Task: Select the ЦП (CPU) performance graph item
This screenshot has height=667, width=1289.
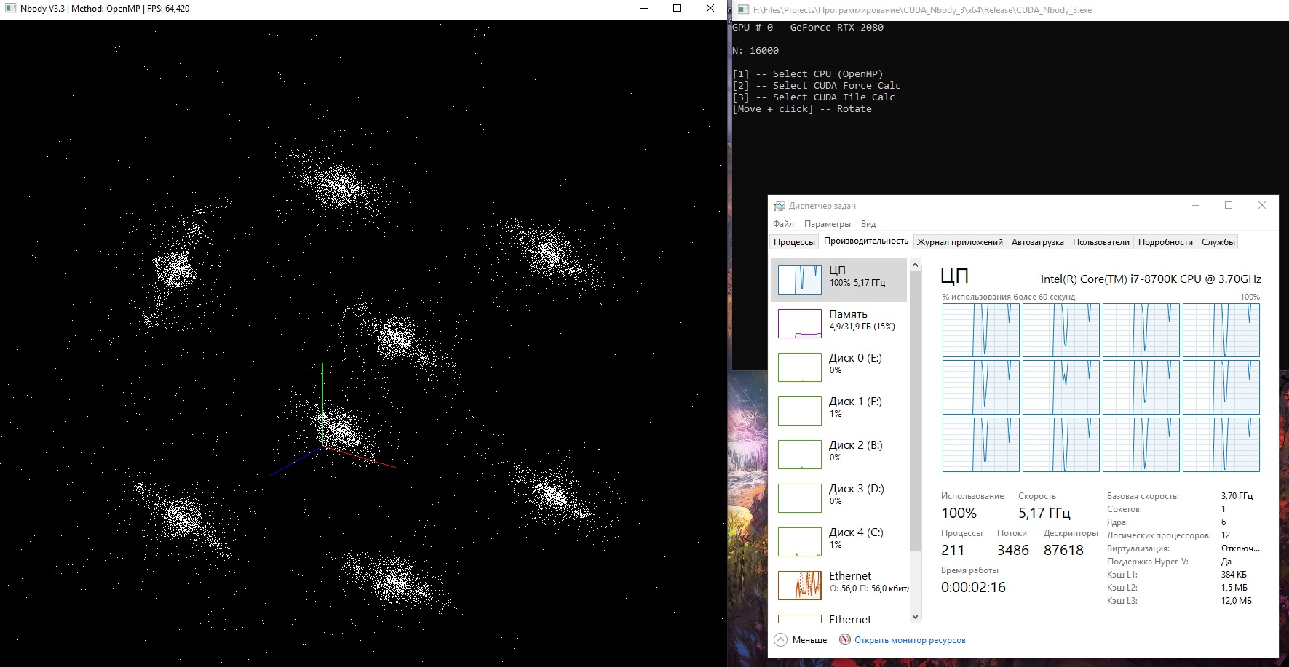Action: 838,279
